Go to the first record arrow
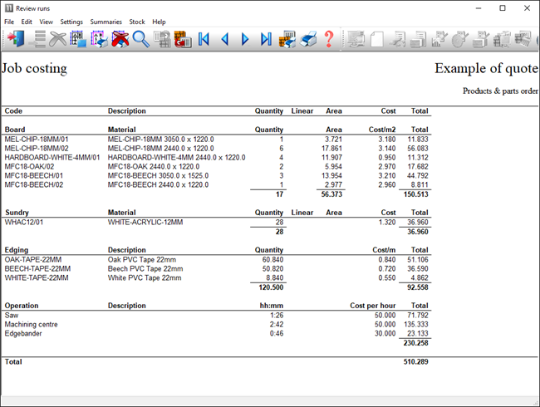 point(204,39)
